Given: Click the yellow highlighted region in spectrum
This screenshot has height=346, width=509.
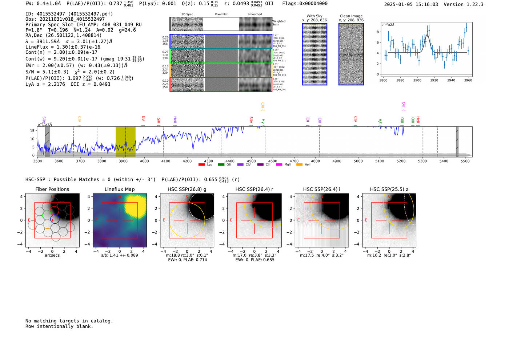Looking at the screenshot, I should coord(125,142).
